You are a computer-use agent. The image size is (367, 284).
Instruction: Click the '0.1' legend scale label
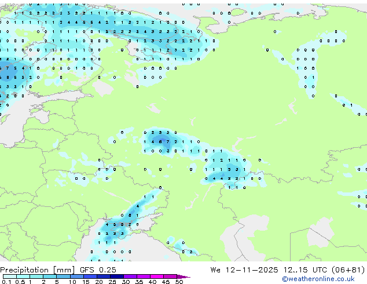[x=6, y=282]
